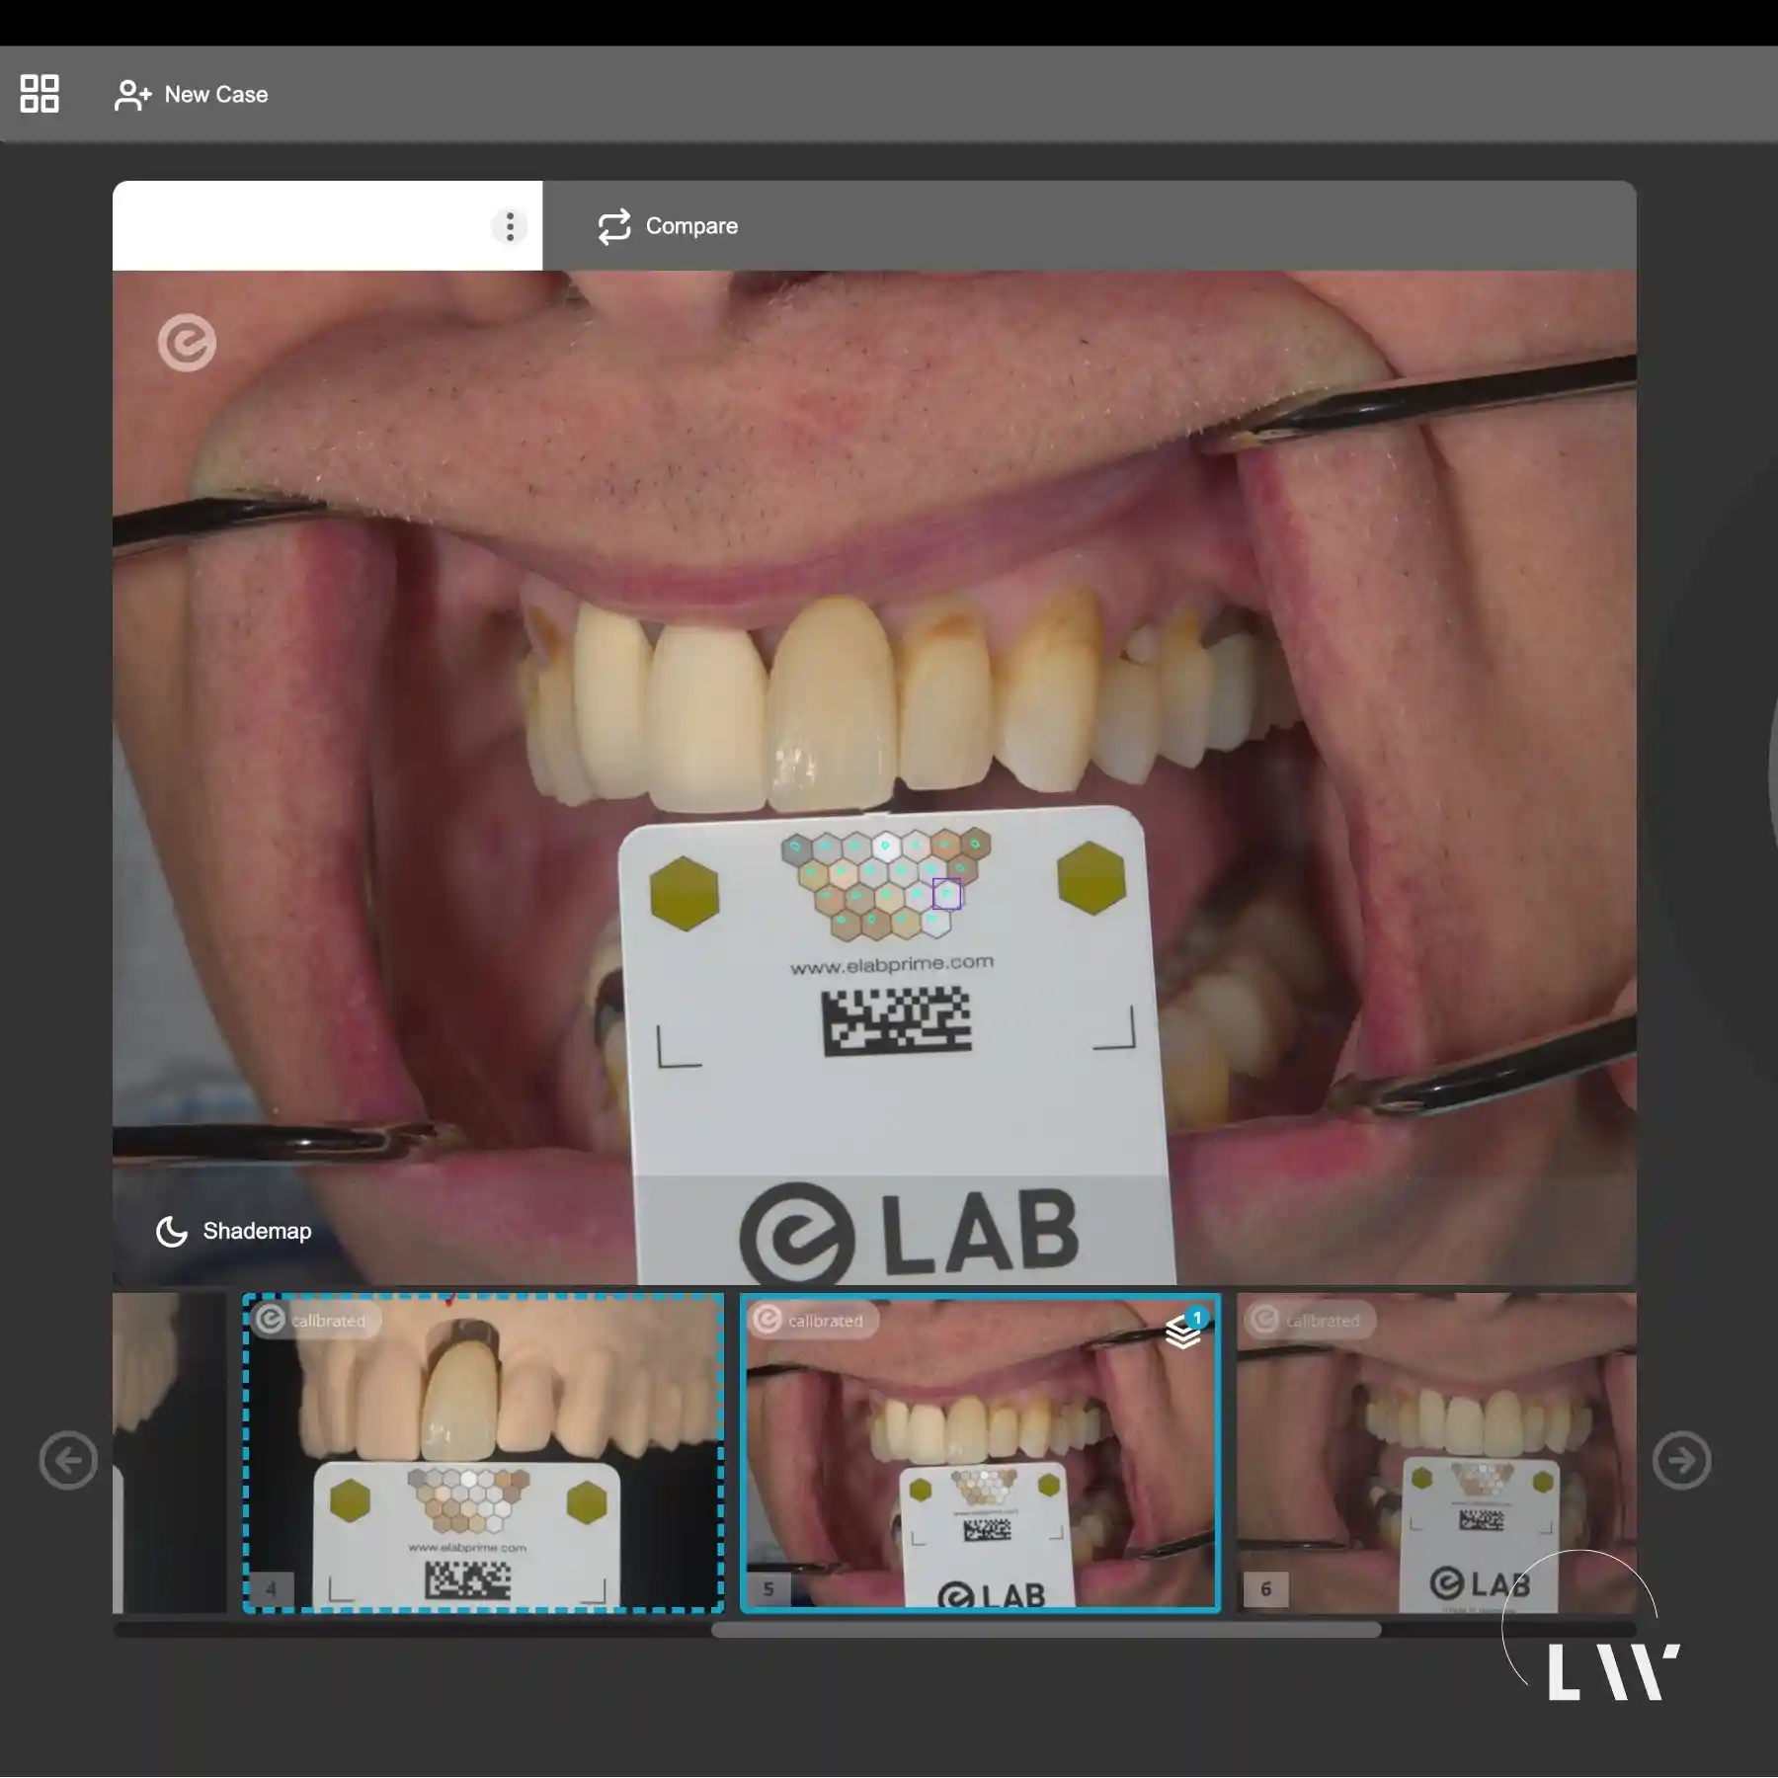Select the partially visible leftmost thumbnail
Viewport: 1778px width, 1778px height.
point(169,1453)
